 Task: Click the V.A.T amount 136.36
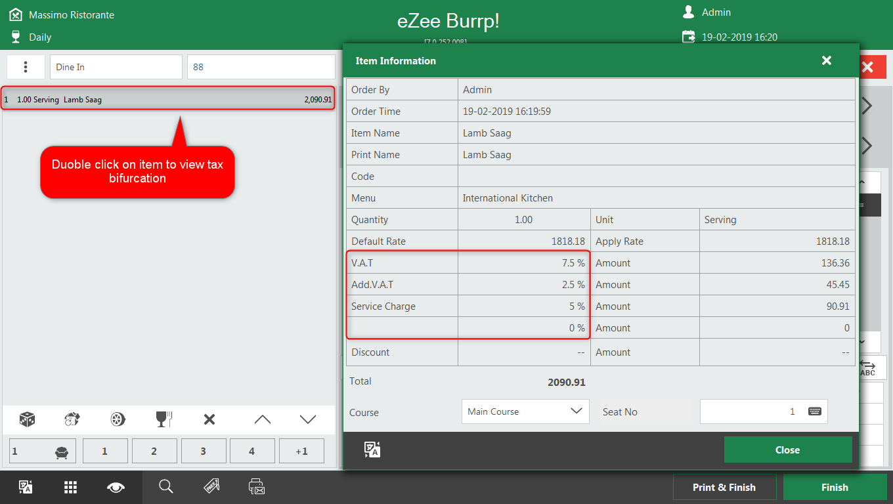835,263
